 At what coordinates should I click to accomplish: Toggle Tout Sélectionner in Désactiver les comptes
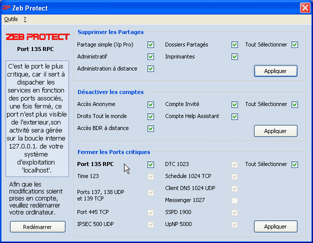click(294, 104)
